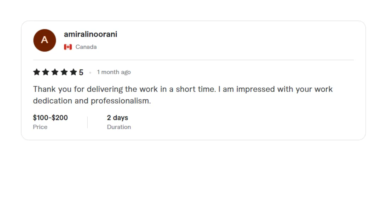Screen dimensions: 389x212
Task: Click the numeric rating "5"
Action: coord(81,72)
